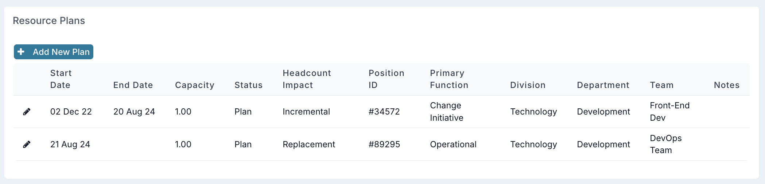
Task: Select the Start Date column header
Action: [x=61, y=79]
